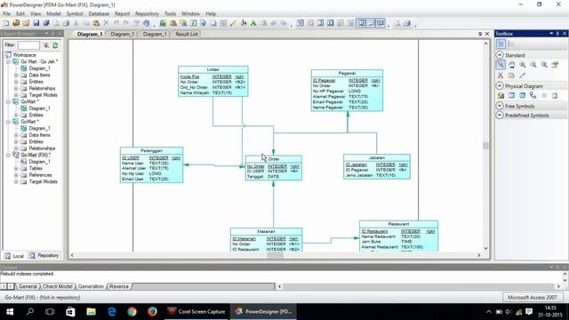This screenshot has height=320, width=569.
Task: Switch to the Result List tab
Action: coord(187,34)
